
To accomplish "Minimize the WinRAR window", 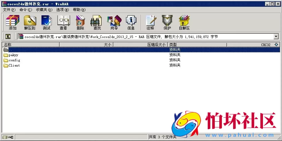I will click(267, 4).
